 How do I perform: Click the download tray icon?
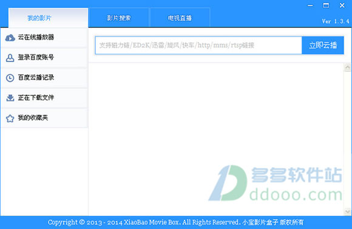[10, 98]
